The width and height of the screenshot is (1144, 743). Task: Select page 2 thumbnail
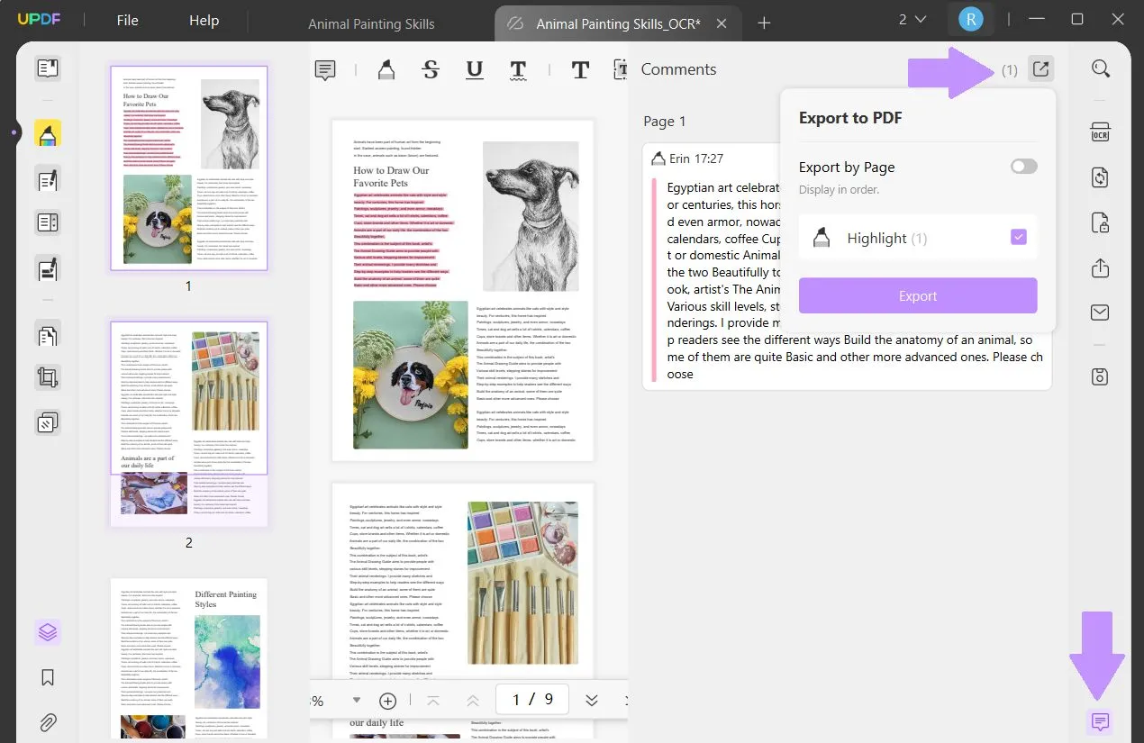point(189,423)
